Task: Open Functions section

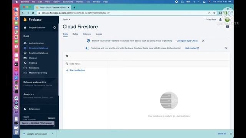Action: pos(34,68)
